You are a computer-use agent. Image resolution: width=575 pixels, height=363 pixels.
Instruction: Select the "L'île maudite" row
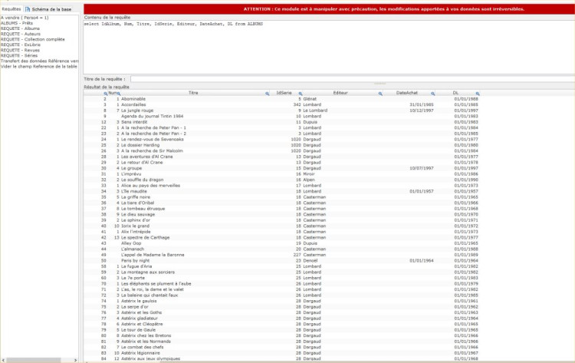click(281, 191)
